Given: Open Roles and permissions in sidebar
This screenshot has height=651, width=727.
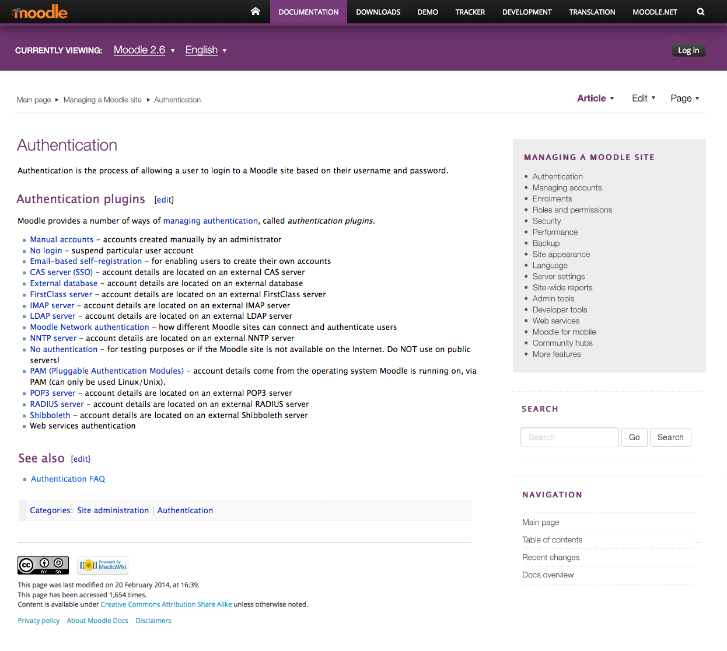Looking at the screenshot, I should pyautogui.click(x=572, y=210).
